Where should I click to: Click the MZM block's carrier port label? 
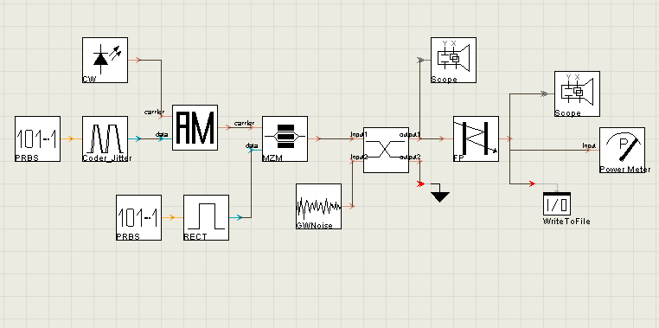(x=244, y=123)
